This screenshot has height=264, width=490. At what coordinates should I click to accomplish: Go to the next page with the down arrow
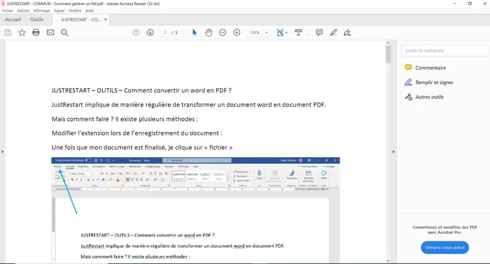click(150, 32)
